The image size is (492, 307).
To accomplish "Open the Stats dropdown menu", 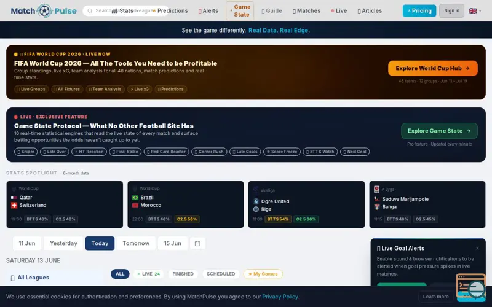I will [125, 11].
